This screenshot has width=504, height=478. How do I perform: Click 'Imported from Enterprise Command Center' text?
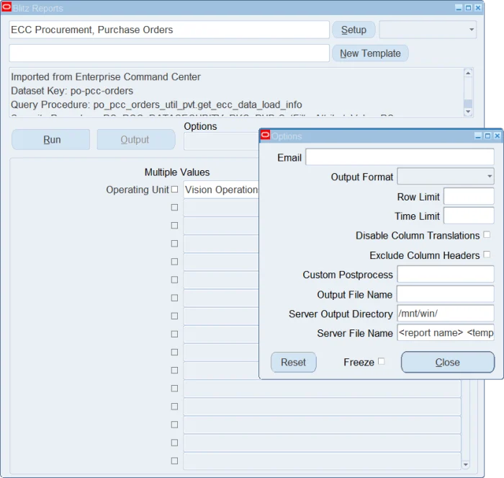[106, 77]
